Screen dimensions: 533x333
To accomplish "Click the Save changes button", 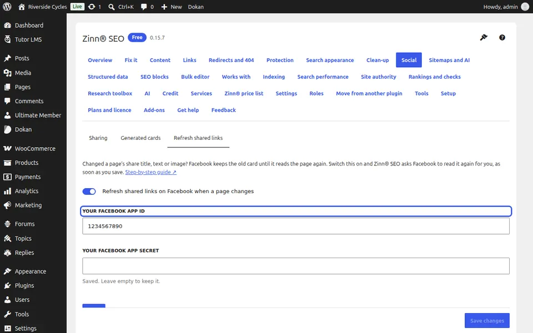I will [487, 320].
